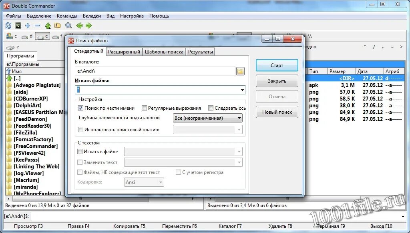Viewport: 410px width, 233px height.
Task: Click the yellow folder toolbar icon
Action: click(x=58, y=26)
